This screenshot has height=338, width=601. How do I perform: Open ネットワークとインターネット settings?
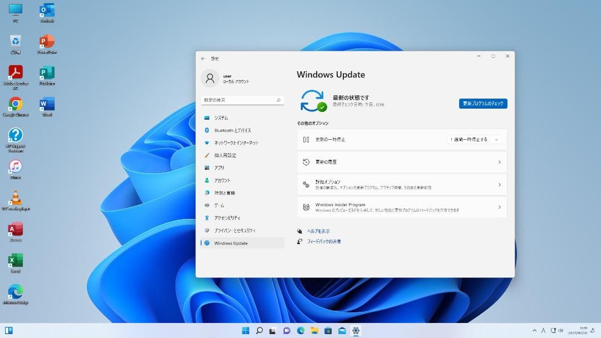pos(235,143)
